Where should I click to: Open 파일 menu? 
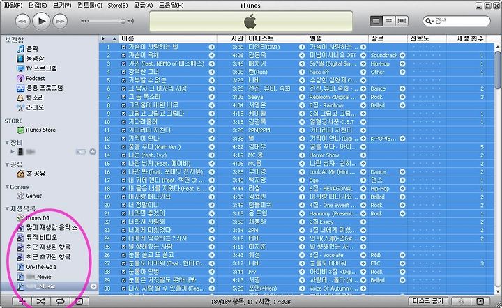(x=13, y=6)
